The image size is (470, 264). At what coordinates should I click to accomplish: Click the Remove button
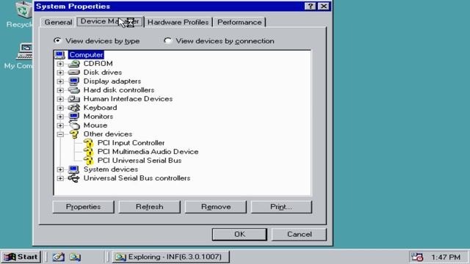[216, 207]
